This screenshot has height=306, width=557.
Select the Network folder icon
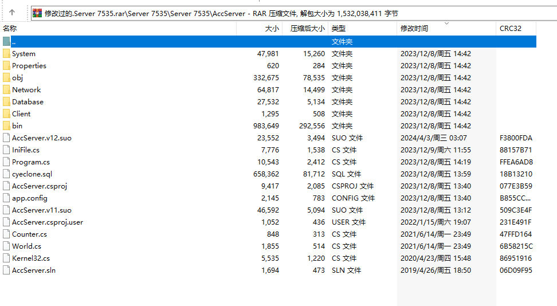[x=6, y=90]
